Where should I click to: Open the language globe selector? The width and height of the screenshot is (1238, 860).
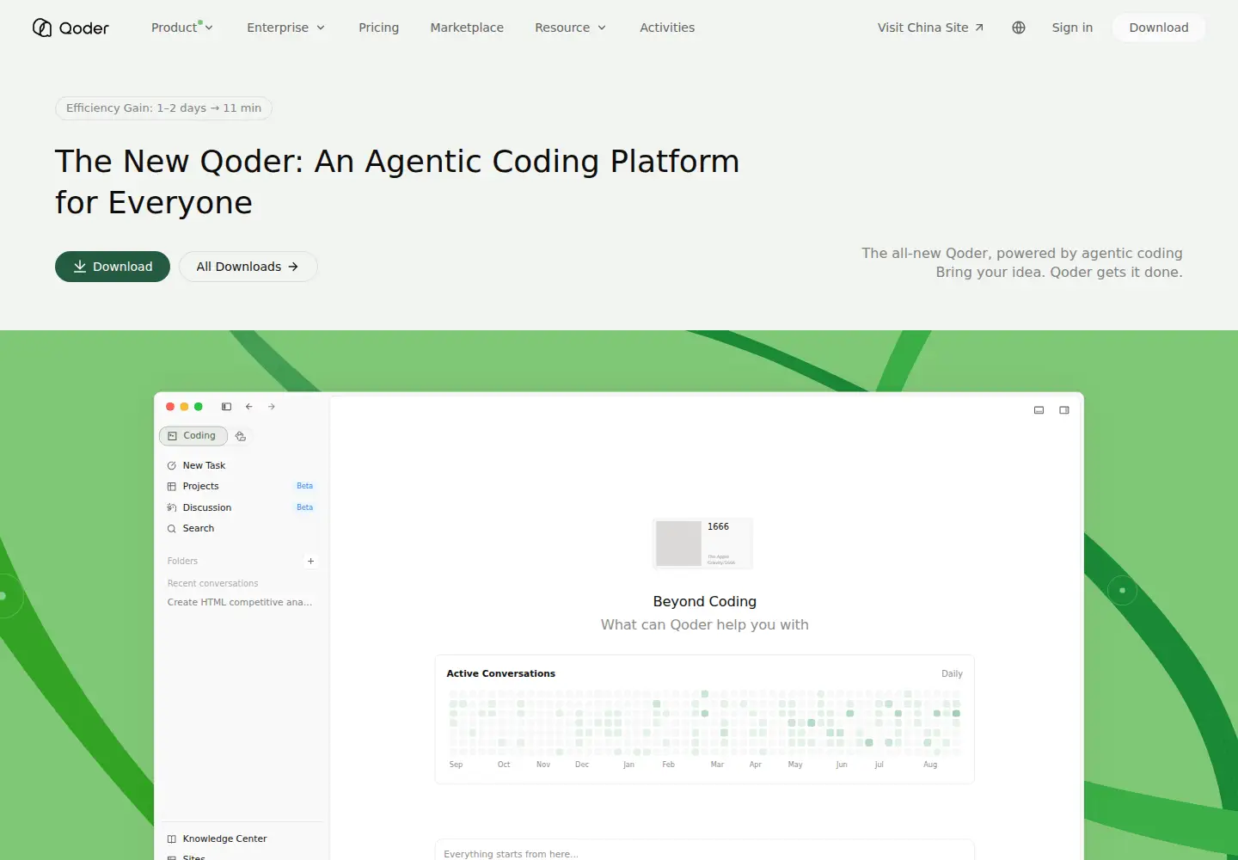(x=1019, y=28)
